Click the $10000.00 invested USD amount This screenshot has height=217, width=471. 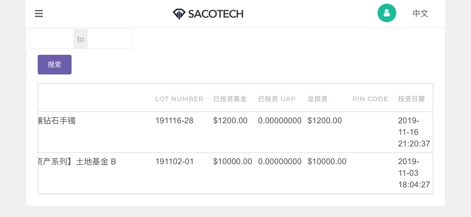232,161
